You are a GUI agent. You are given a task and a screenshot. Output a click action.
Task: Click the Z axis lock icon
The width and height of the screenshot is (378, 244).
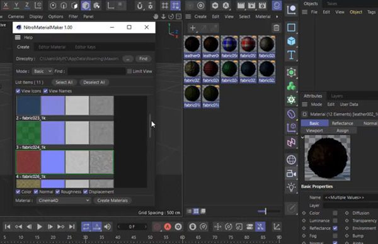(x=27, y=5)
